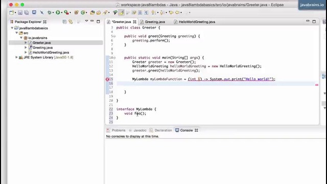This screenshot has height=184, width=327.
Task: Click the Previous Annotation arrow icon
Action: click(162, 12)
